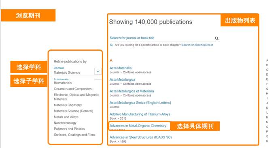Open Acta Metallurgica Sinica (English Letters)
Image resolution: width=280 pixels, height=148 pixels.
tap(140, 103)
